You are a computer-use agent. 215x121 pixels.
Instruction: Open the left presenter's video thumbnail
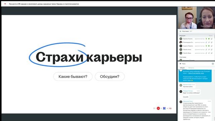coord(187,18)
